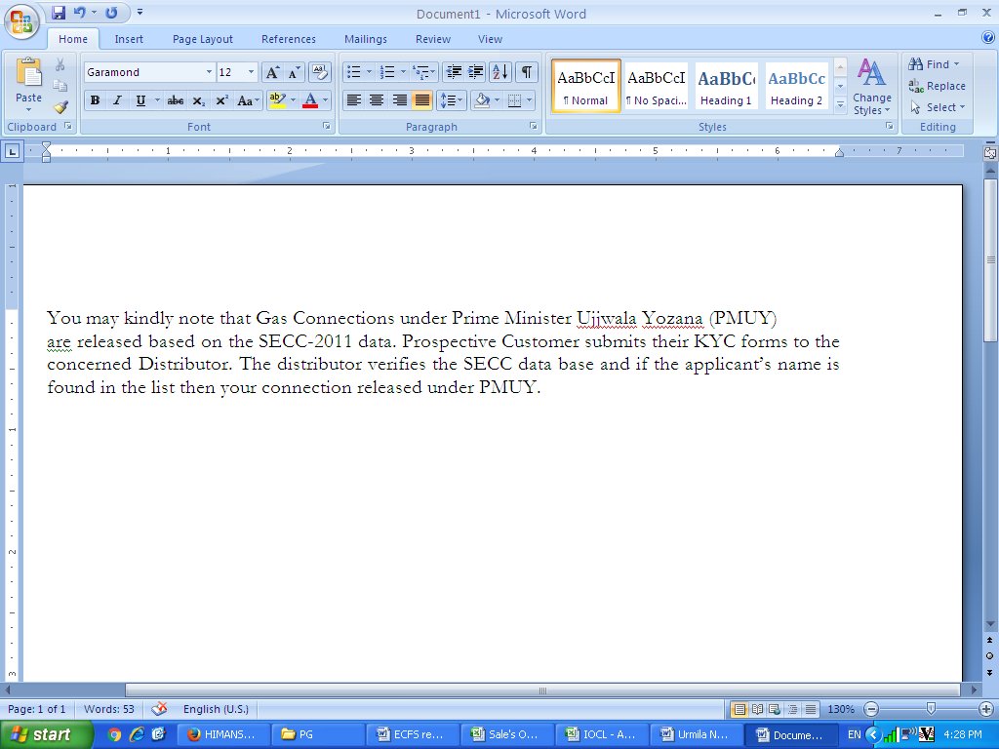Copy the selection with the Copy icon
The width and height of the screenshot is (999, 749).
[x=60, y=86]
